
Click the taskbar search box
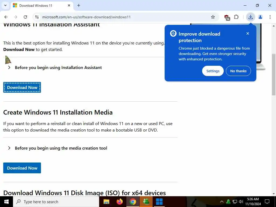coord(56,202)
